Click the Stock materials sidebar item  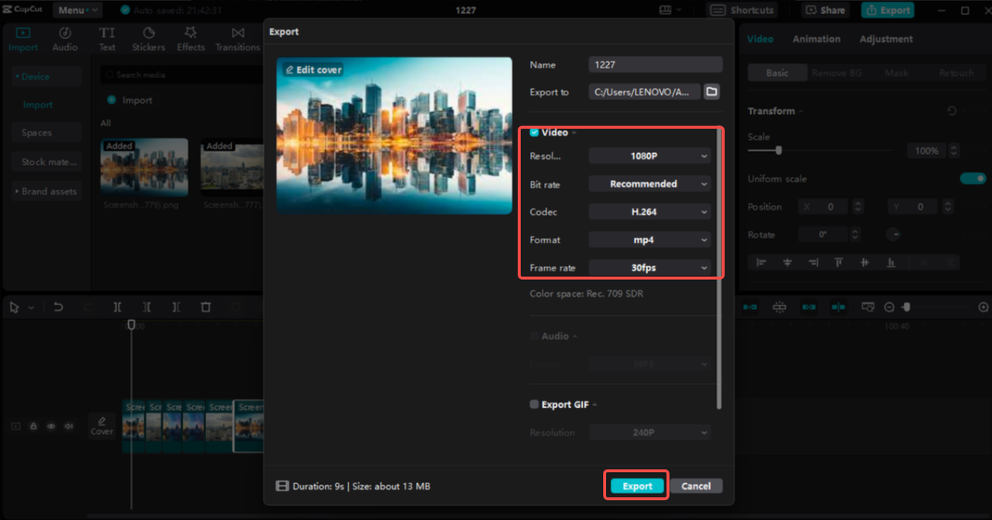click(46, 162)
